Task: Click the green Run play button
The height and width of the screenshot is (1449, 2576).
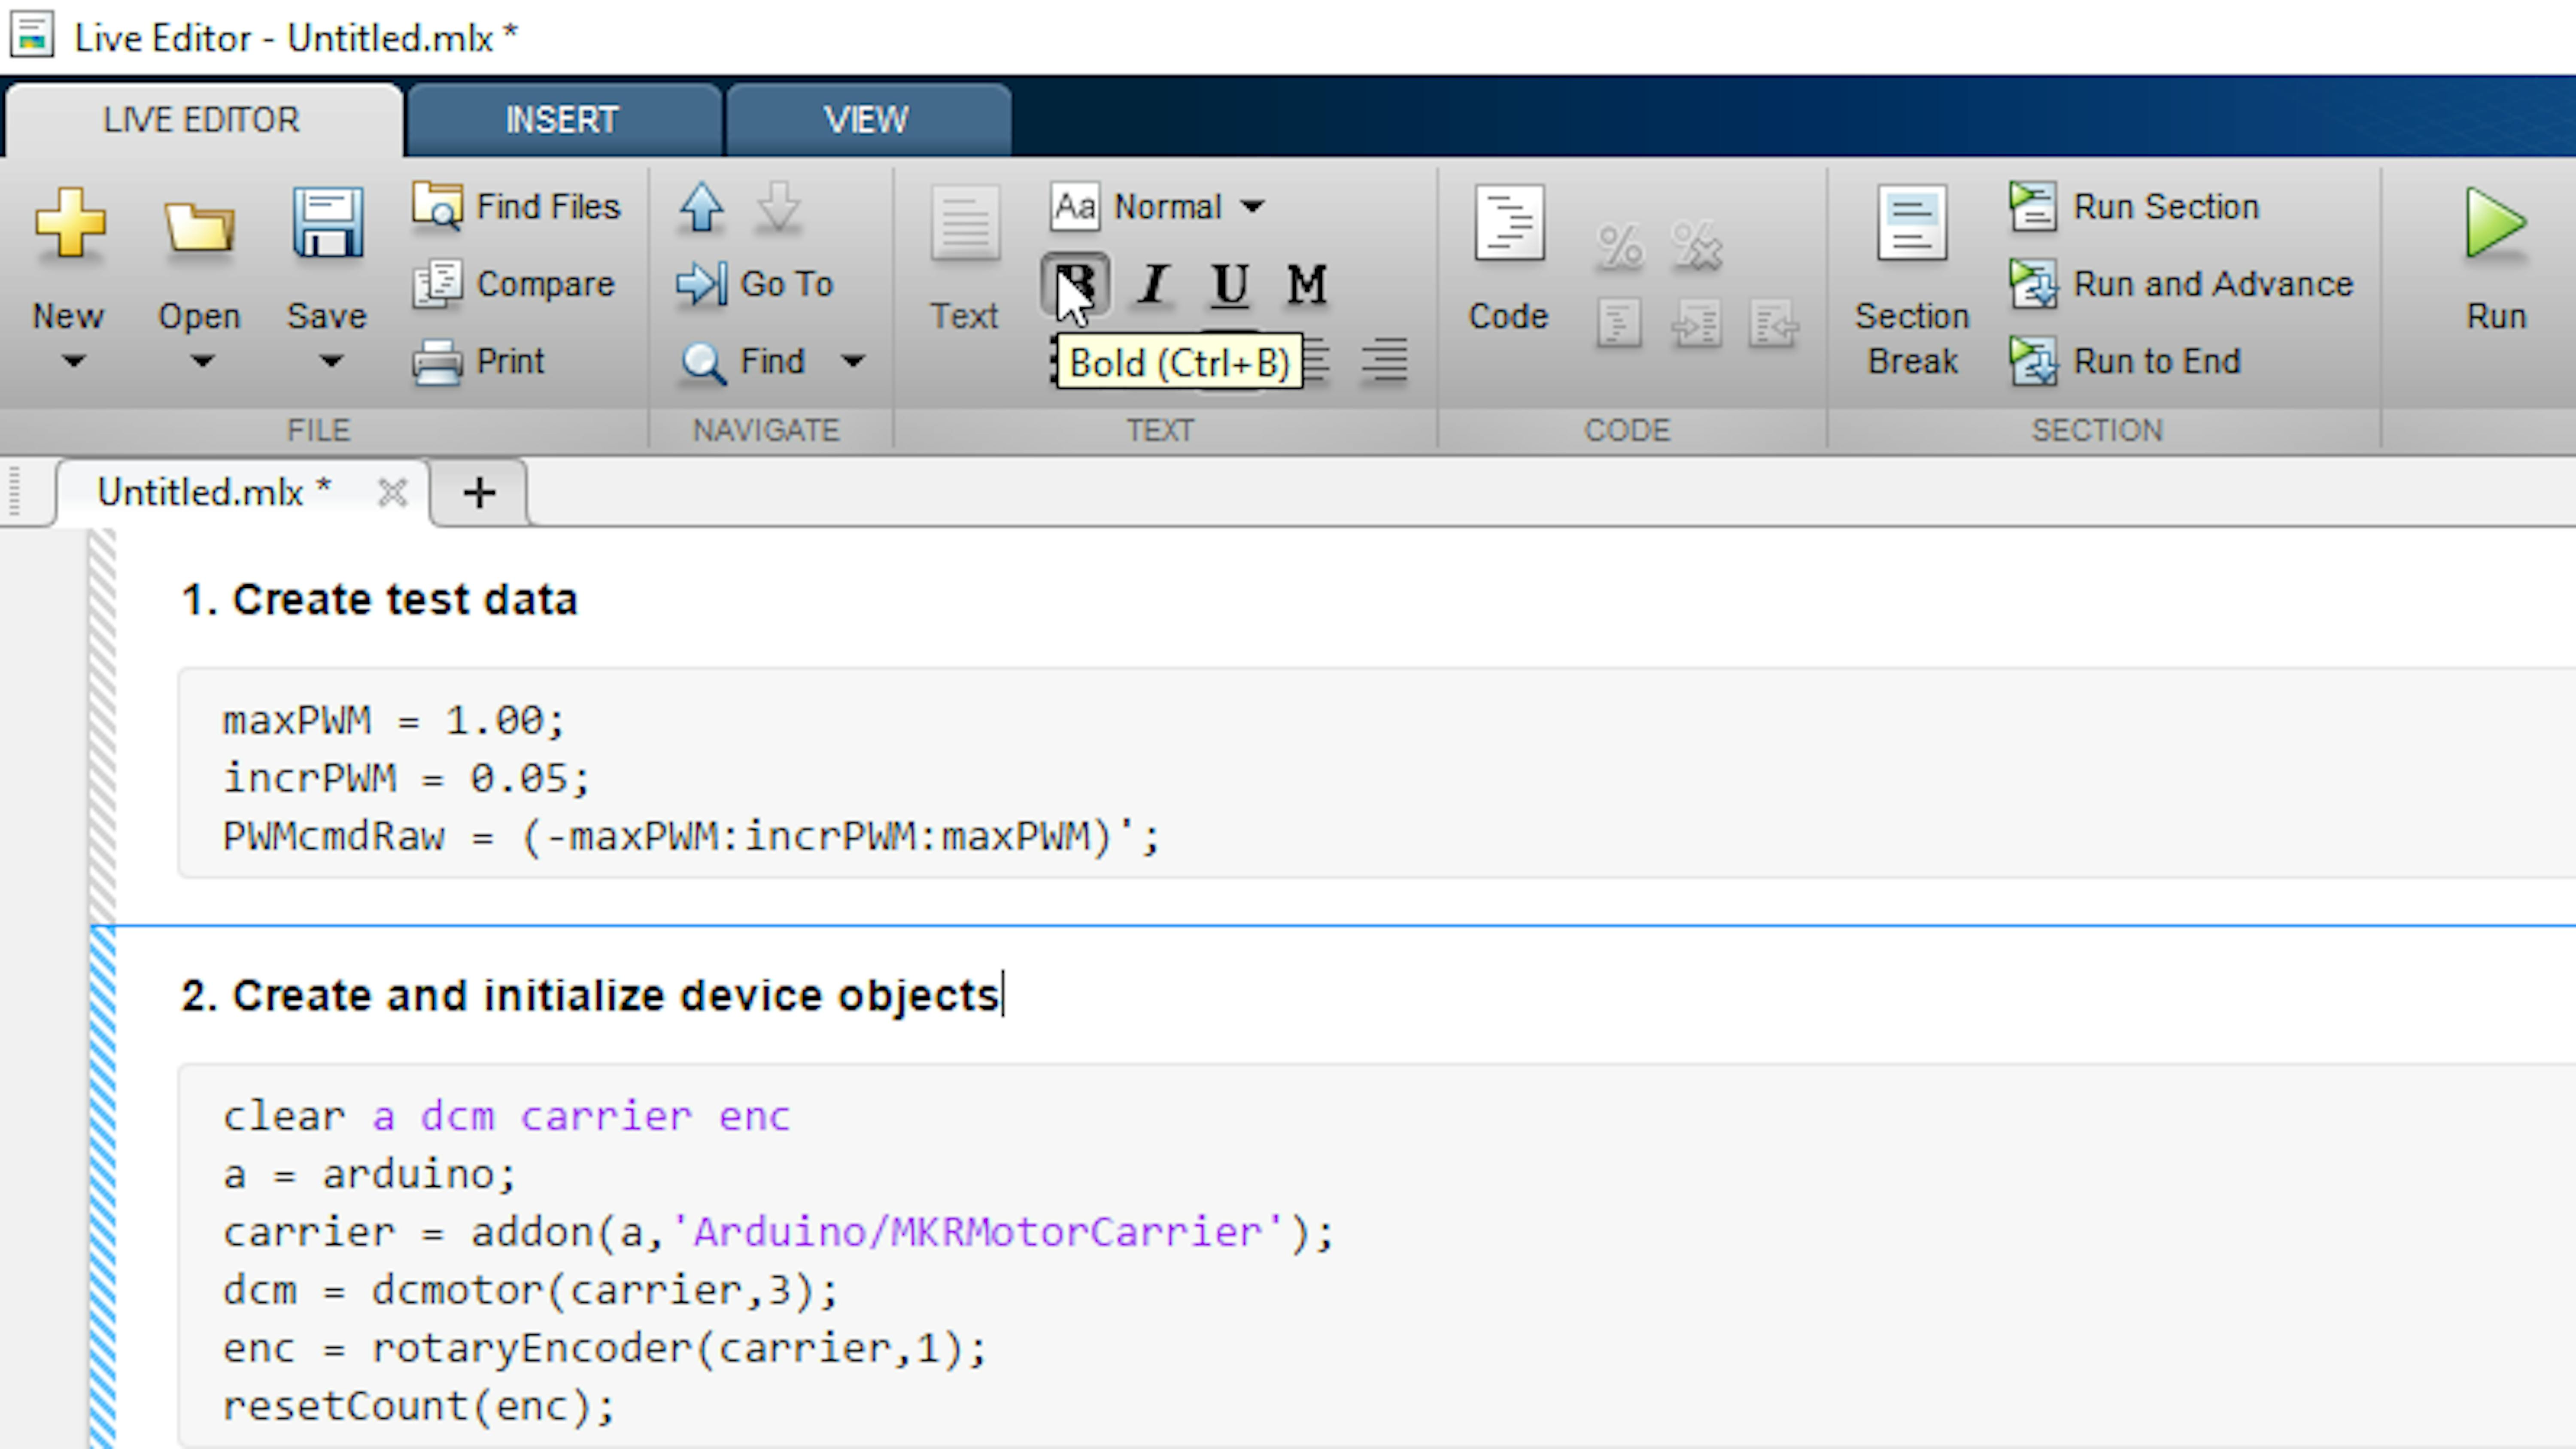Action: pos(2496,224)
